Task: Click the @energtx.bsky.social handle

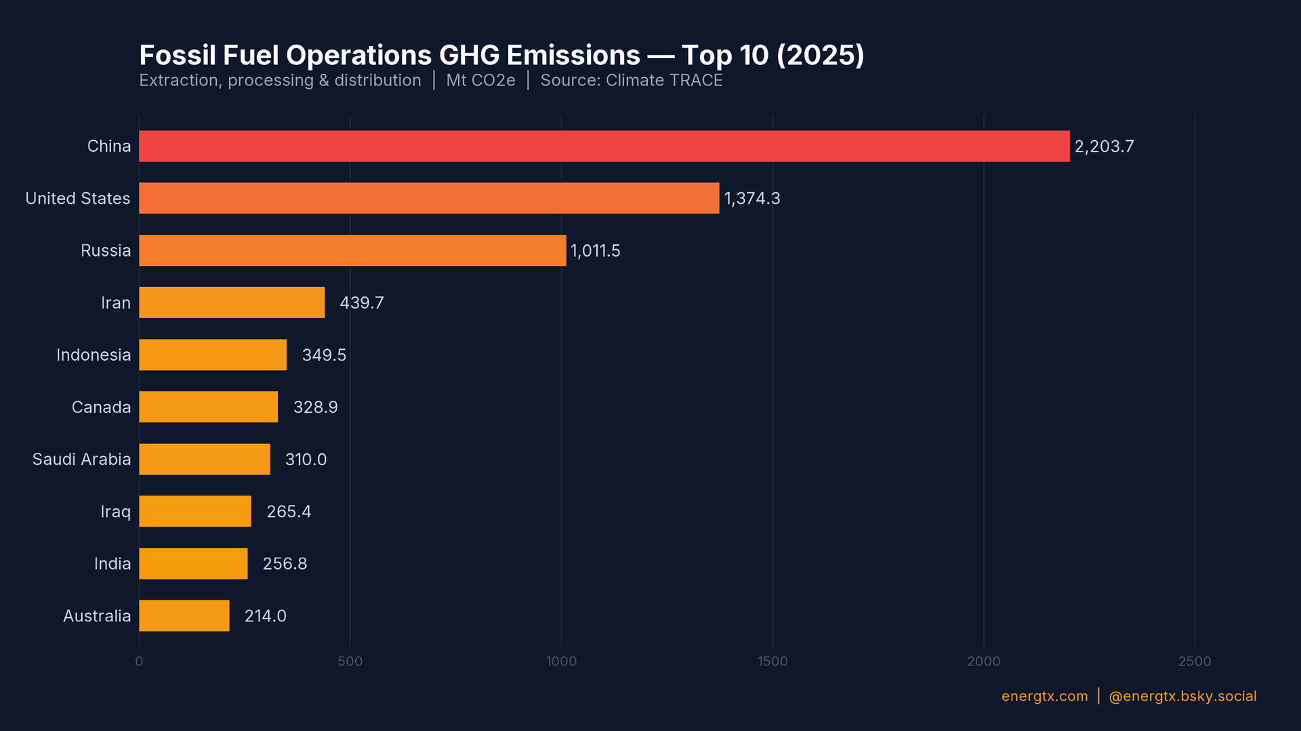Action: (x=1182, y=696)
